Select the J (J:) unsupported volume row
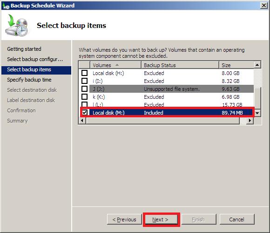The image size is (270, 233). pos(171,89)
